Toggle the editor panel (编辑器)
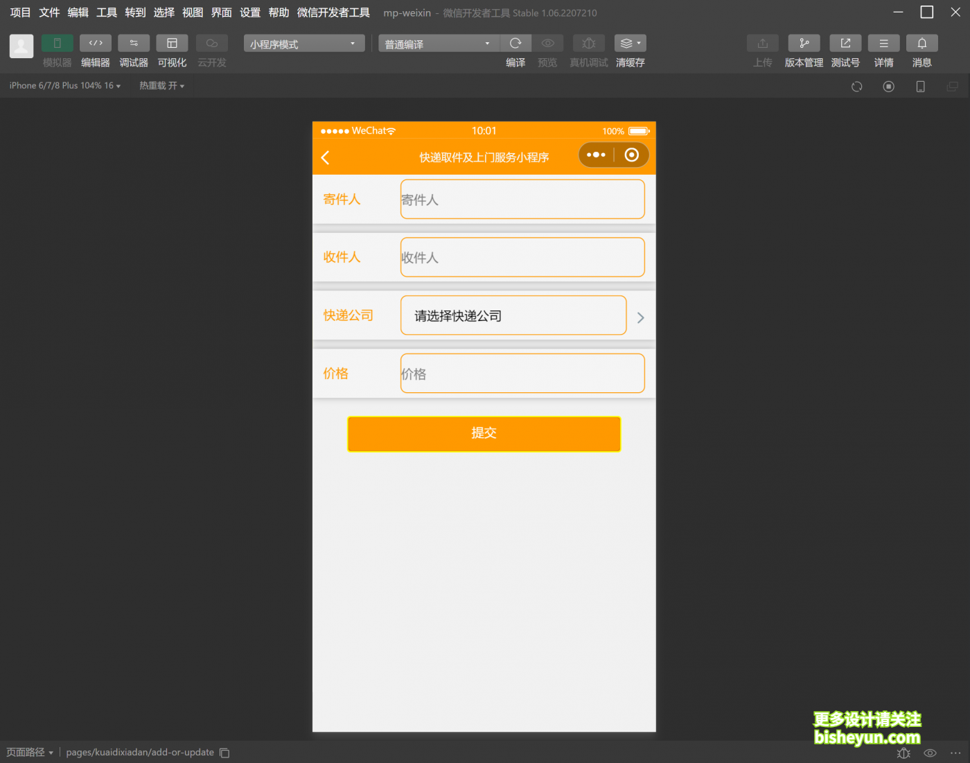The width and height of the screenshot is (970, 763). pos(96,43)
